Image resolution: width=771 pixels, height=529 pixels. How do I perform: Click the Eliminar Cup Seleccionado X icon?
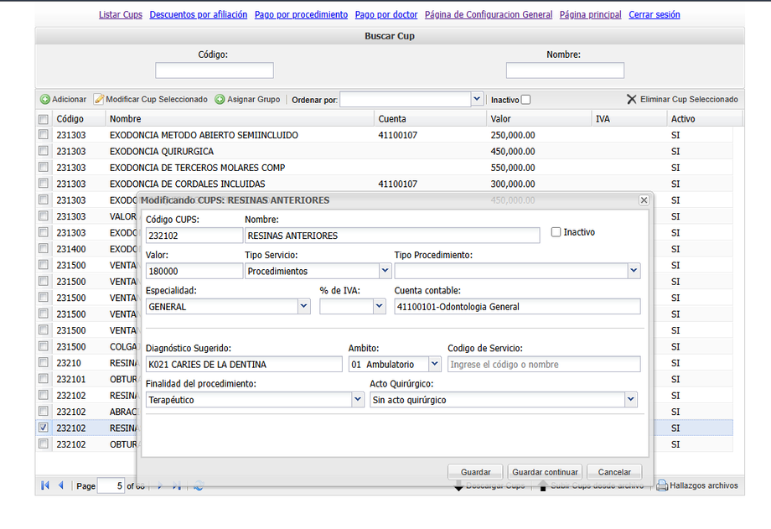click(x=632, y=100)
